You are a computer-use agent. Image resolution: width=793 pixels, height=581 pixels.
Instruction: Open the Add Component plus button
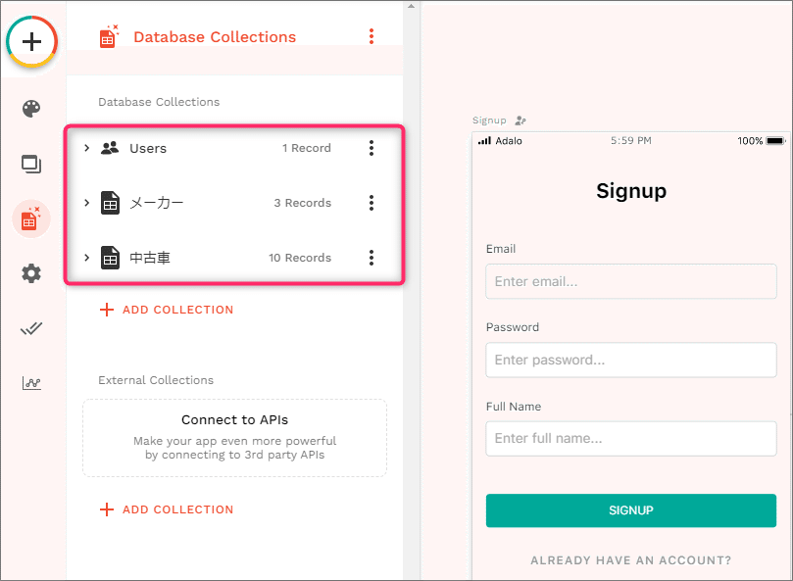(x=32, y=41)
